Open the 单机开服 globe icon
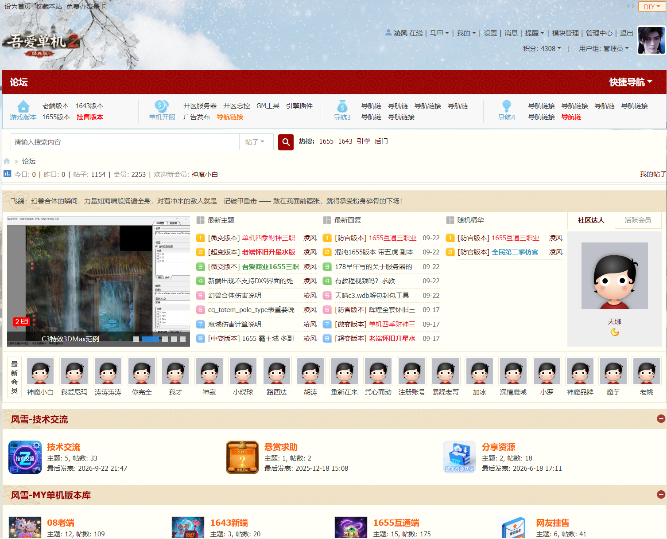This screenshot has height=539, width=667. (162, 106)
